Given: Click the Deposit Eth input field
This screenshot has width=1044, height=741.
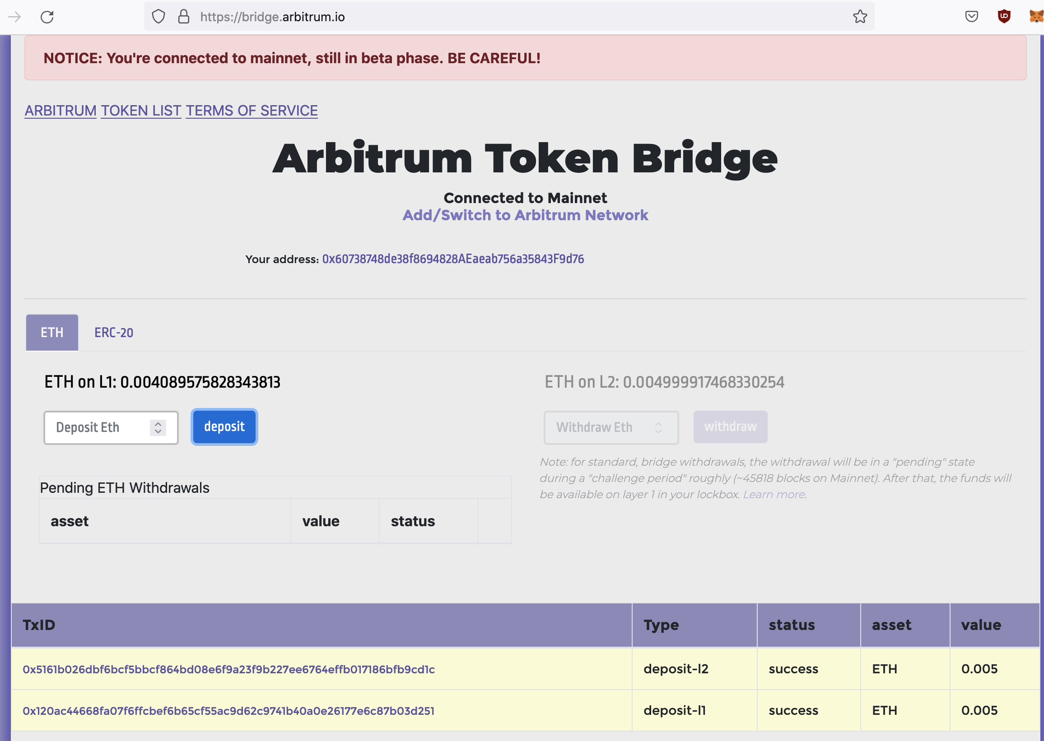Looking at the screenshot, I should click(111, 427).
